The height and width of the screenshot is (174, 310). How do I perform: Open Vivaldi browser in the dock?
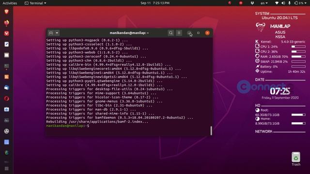tap(6, 33)
